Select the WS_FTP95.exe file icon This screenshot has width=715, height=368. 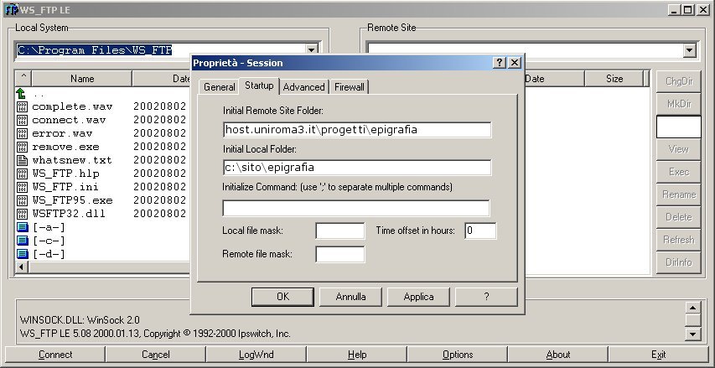[x=22, y=200]
